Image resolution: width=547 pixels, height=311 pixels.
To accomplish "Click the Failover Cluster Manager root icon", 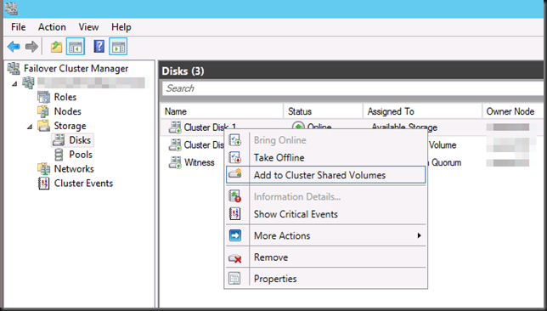I will (x=14, y=69).
